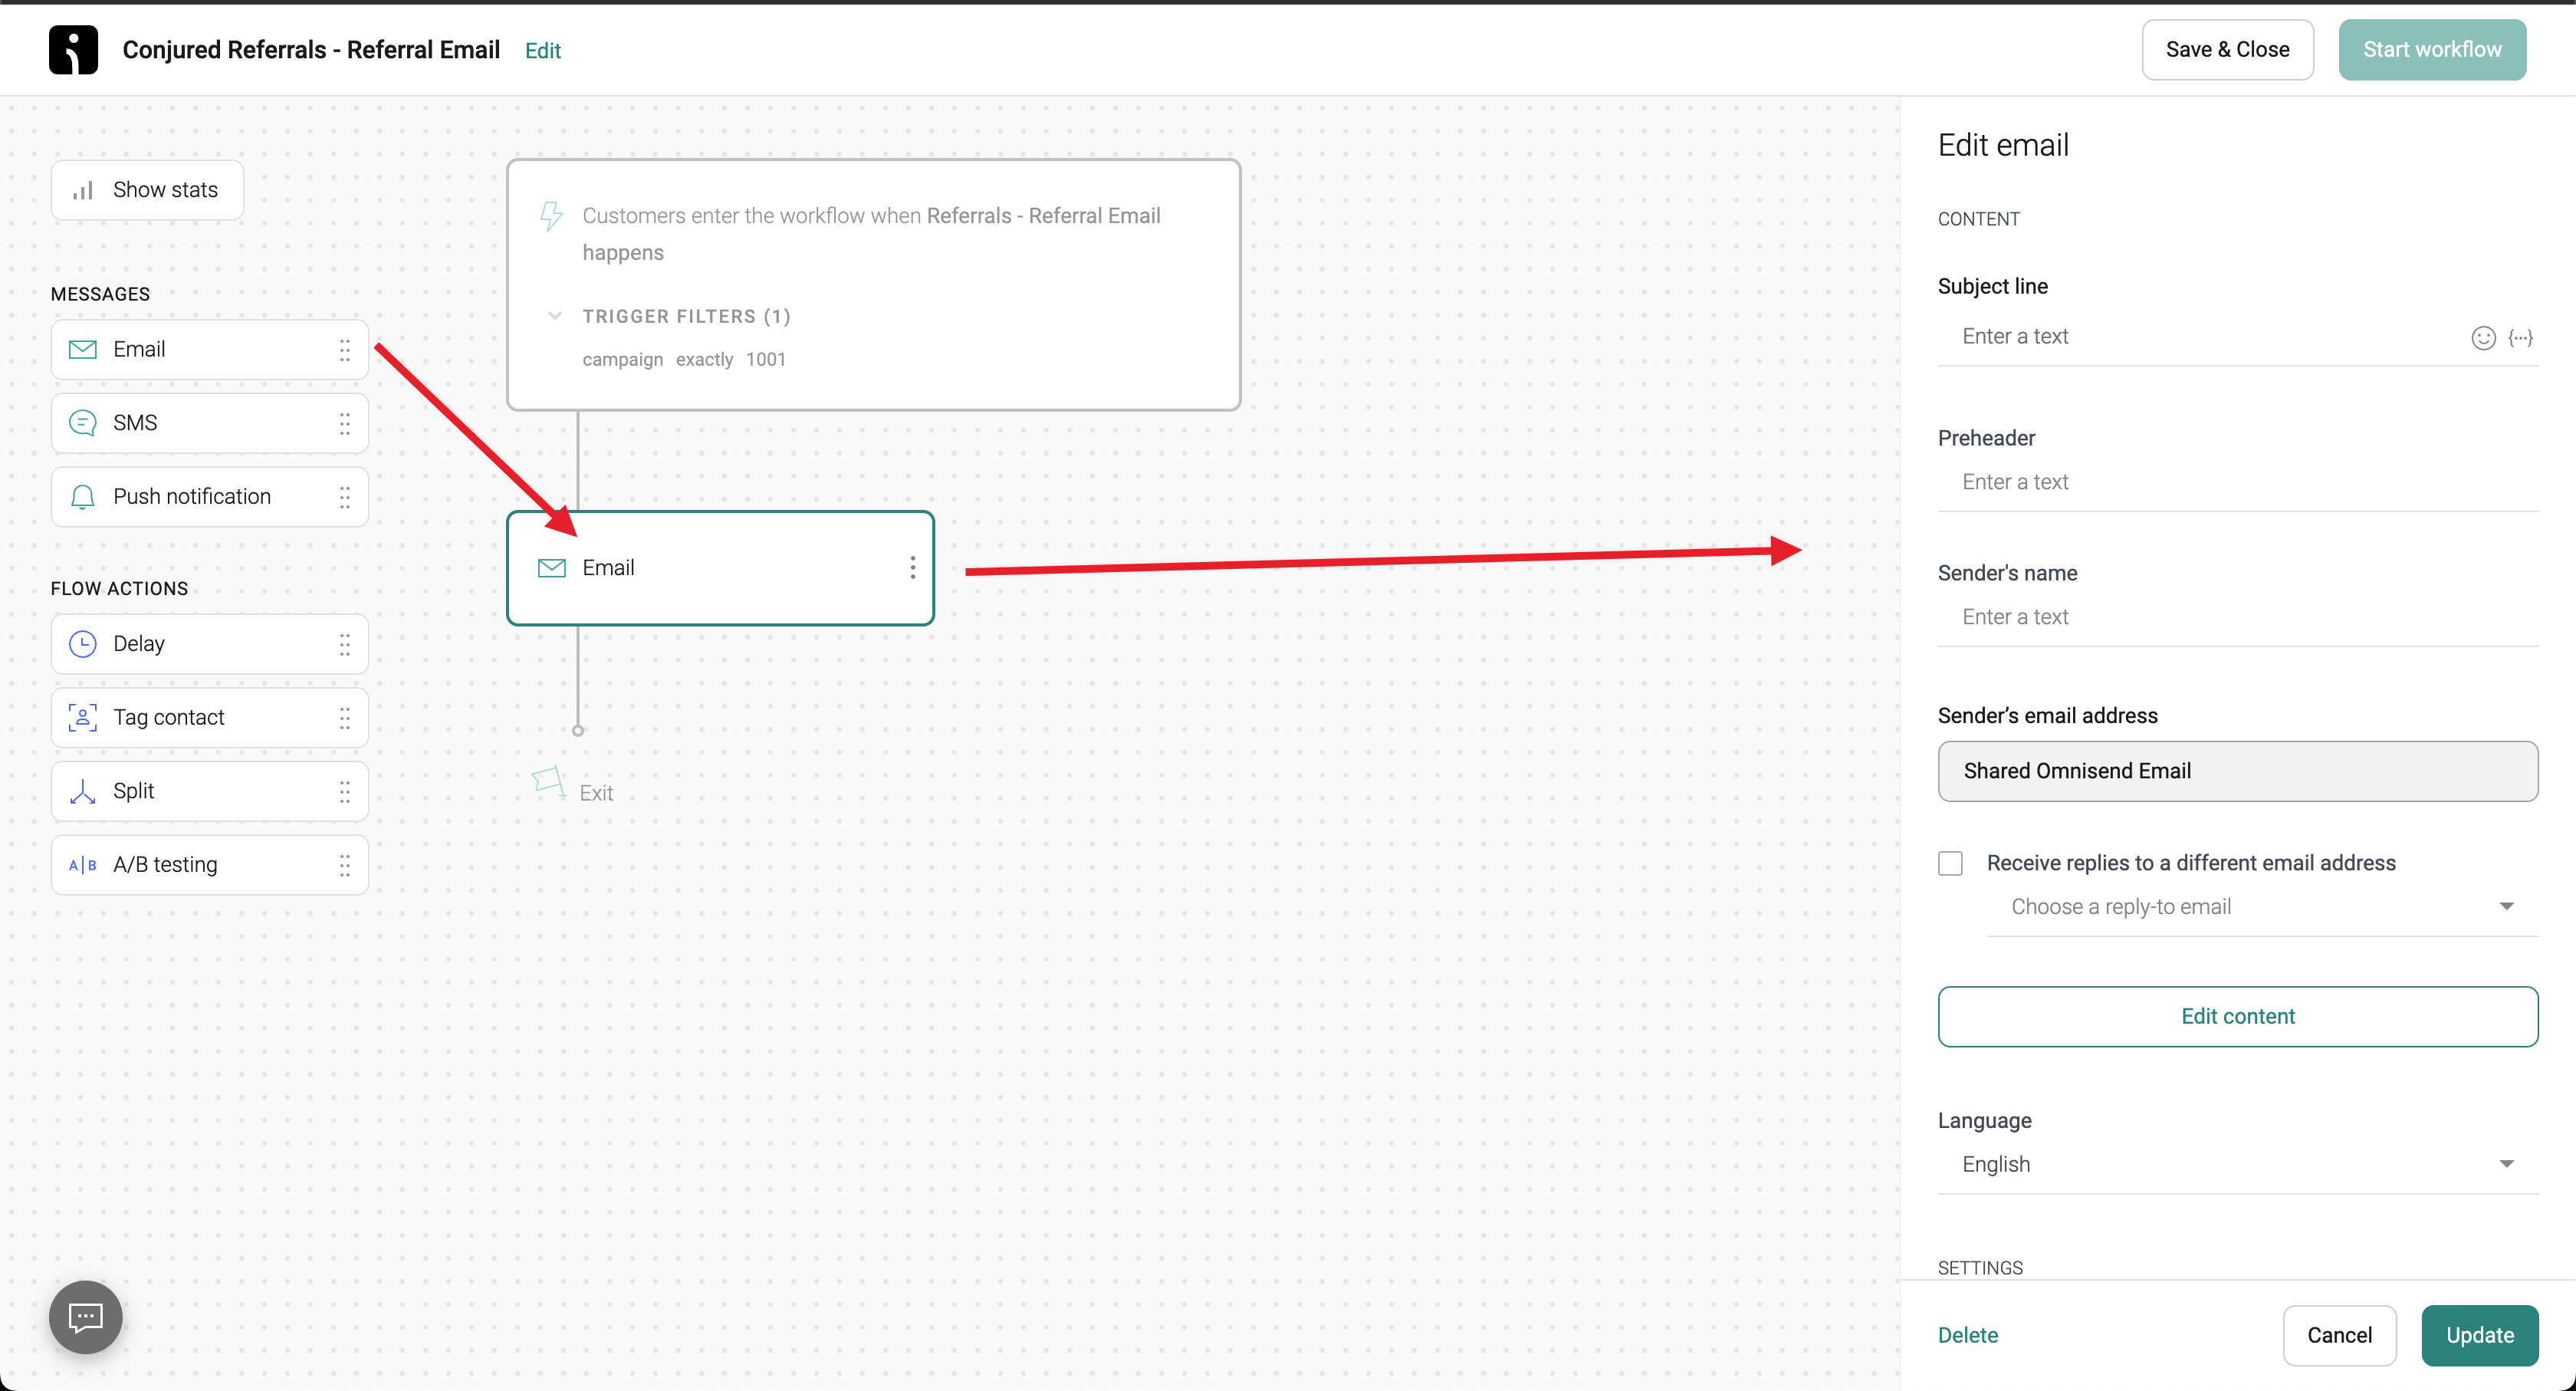Image resolution: width=2576 pixels, height=1391 pixels.
Task: Open the emoji picker in Subject line
Action: click(x=2483, y=338)
